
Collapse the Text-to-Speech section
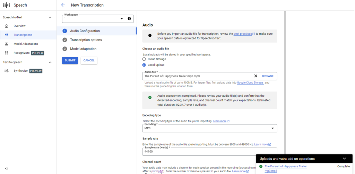[x=50, y=62]
